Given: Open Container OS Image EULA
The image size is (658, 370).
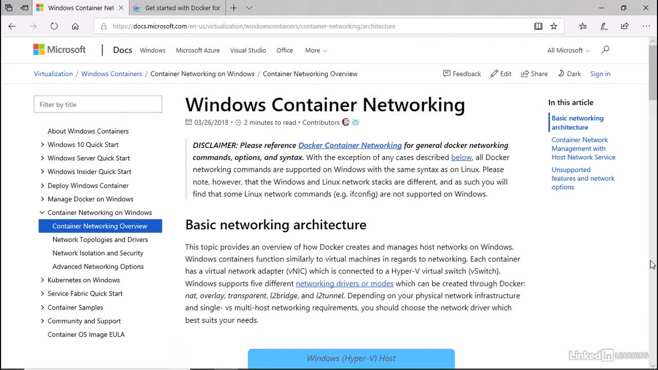Looking at the screenshot, I should [x=86, y=335].
